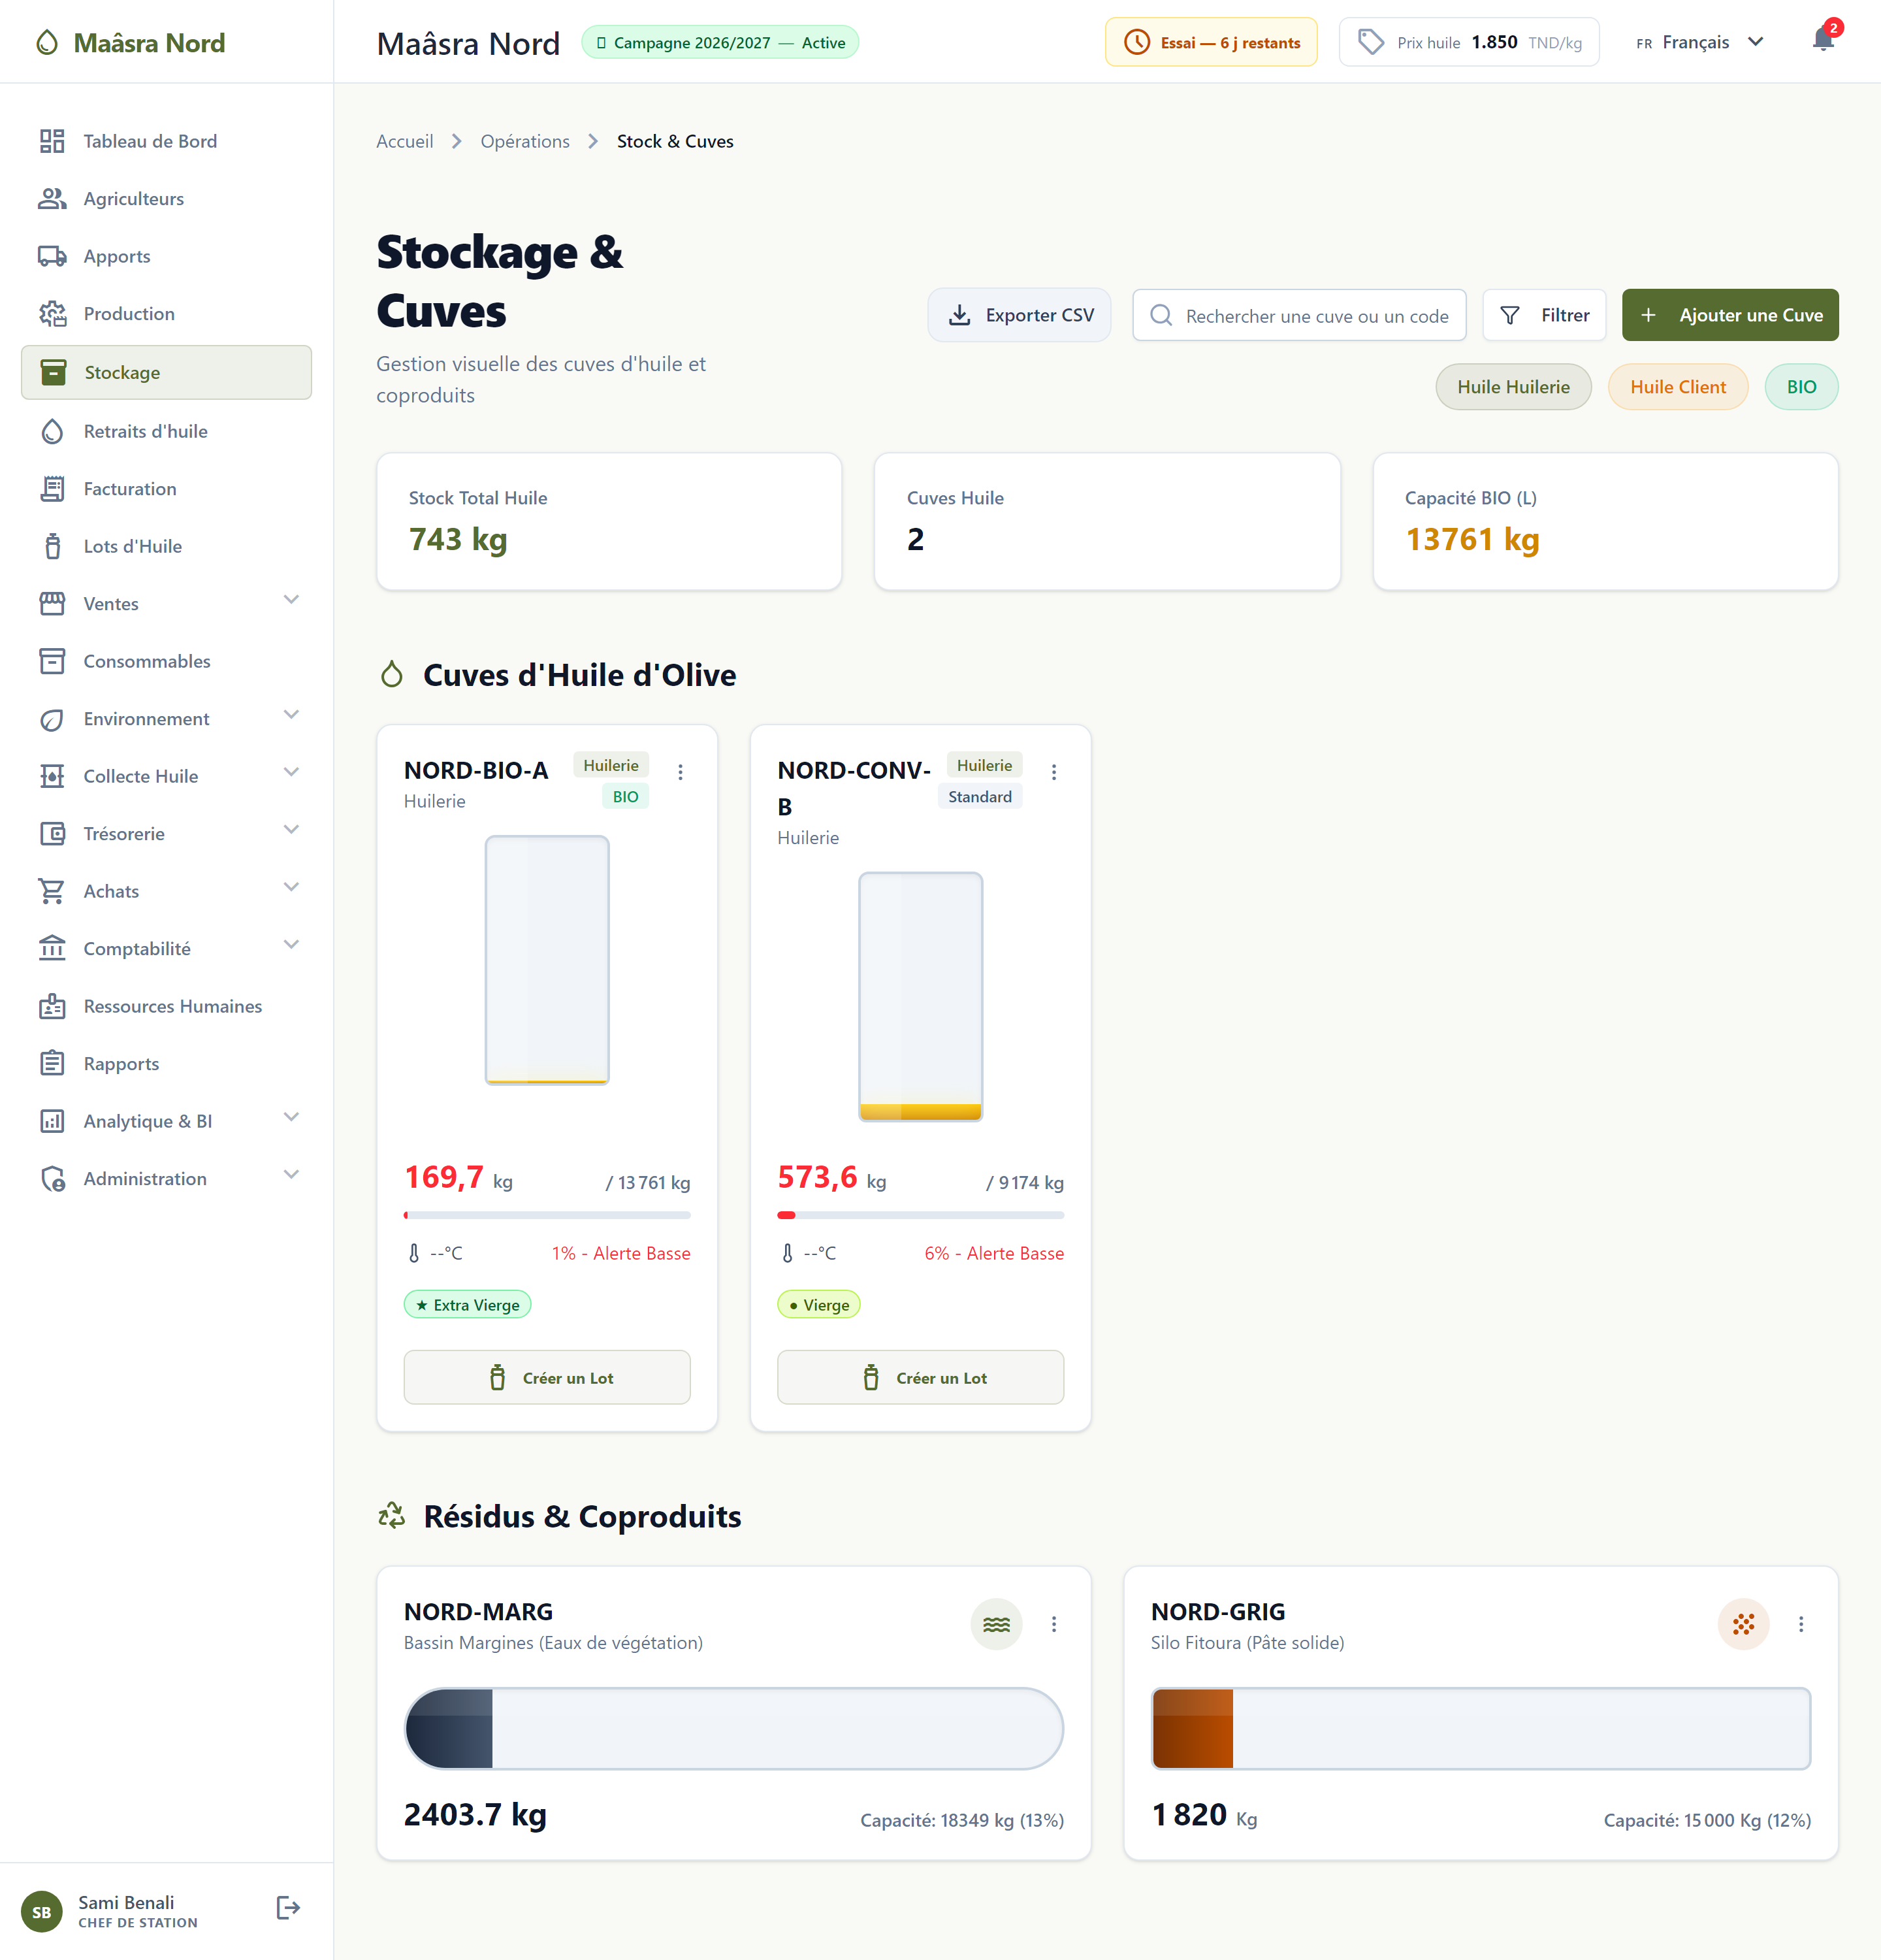Toggle the Huile Client filter chip
This screenshot has height=1960, width=1881.
coord(1677,387)
